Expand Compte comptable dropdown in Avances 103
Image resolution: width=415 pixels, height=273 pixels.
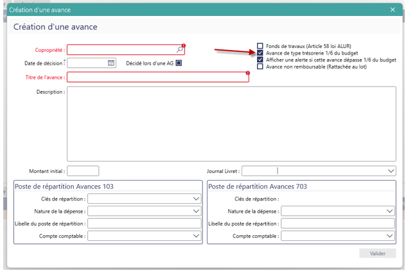point(197,236)
